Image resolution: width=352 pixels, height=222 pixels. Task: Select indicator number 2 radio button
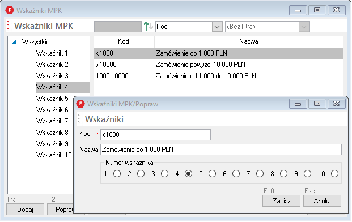coord(141,173)
